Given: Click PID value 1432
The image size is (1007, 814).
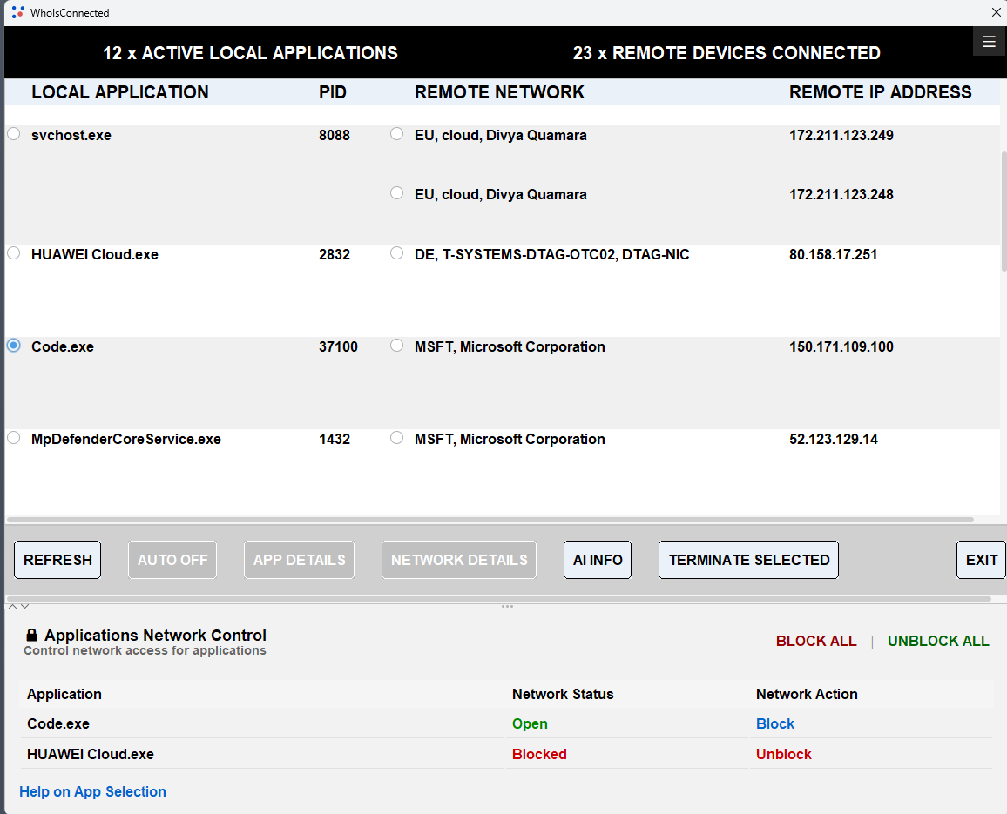Looking at the screenshot, I should pyautogui.click(x=335, y=439).
